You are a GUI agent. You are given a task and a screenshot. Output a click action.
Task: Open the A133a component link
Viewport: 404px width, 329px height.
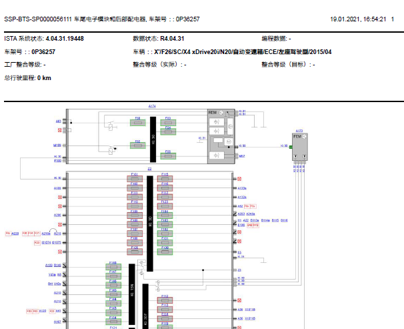pos(242,188)
